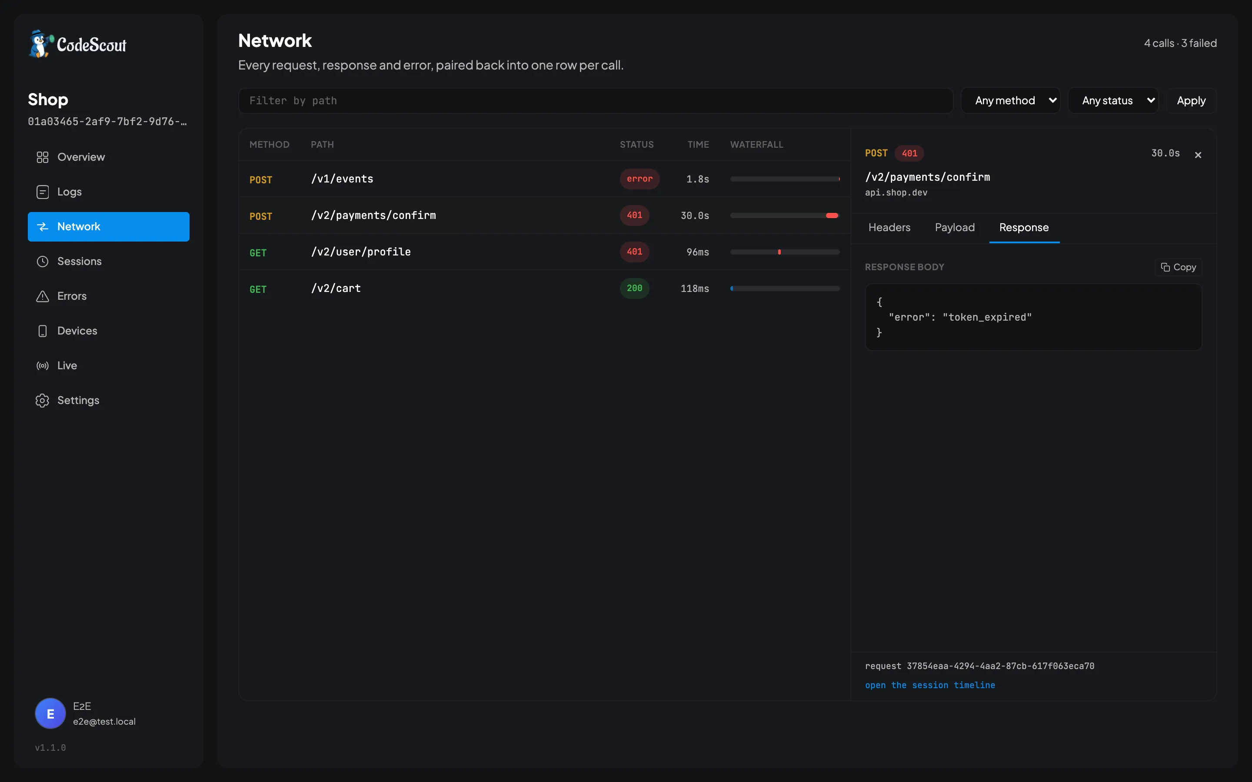Click the Logs document icon
The image size is (1252, 782).
coord(43,192)
